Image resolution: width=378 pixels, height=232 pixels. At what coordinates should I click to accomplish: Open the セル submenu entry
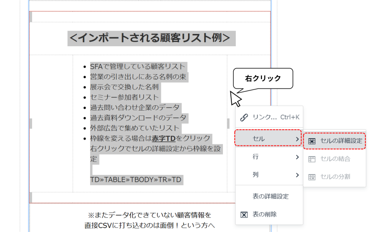click(x=268, y=139)
